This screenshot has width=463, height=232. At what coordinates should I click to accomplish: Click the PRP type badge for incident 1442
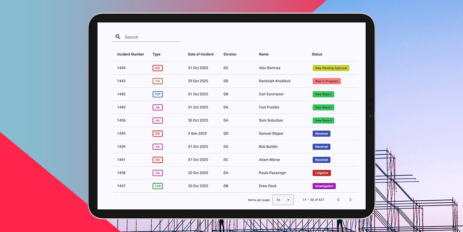click(157, 94)
